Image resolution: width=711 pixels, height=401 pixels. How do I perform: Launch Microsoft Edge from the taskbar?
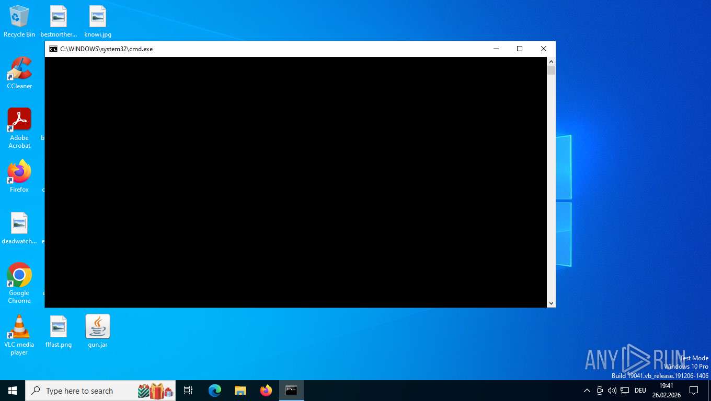[215, 391]
